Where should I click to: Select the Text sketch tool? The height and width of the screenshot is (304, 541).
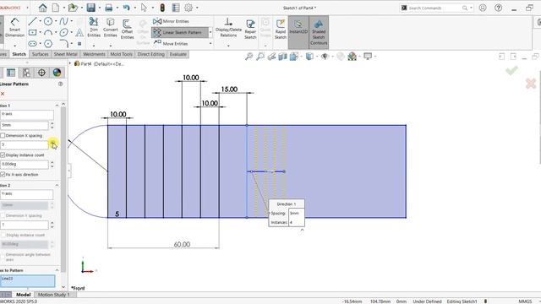pos(79,32)
